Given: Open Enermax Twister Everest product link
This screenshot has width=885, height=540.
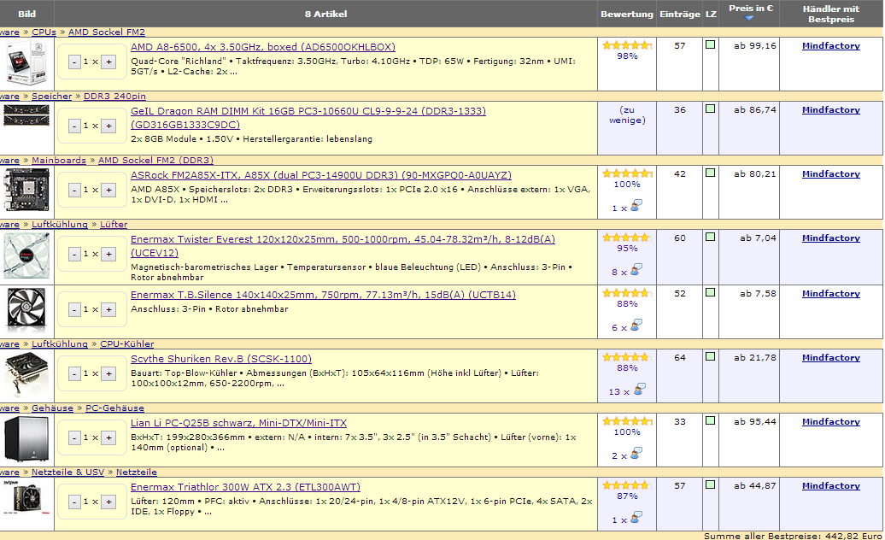Looking at the screenshot, I should 343,246.
